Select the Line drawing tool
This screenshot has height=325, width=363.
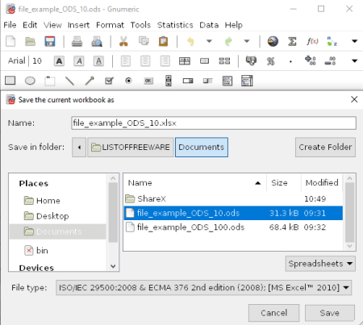tap(69, 81)
